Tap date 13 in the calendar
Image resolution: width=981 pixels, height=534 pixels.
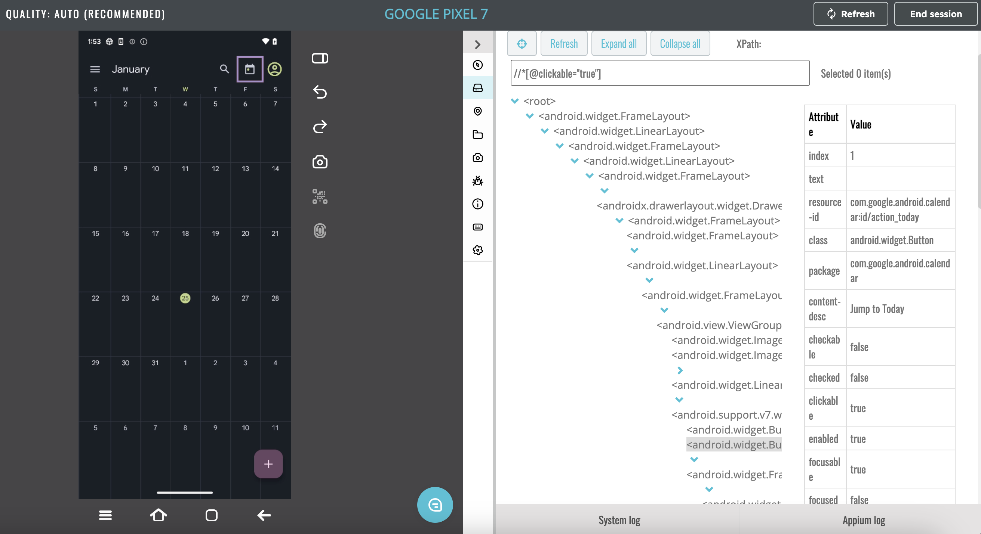tap(245, 168)
